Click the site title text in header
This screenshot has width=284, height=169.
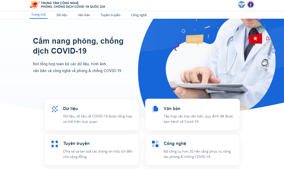click(x=73, y=5)
